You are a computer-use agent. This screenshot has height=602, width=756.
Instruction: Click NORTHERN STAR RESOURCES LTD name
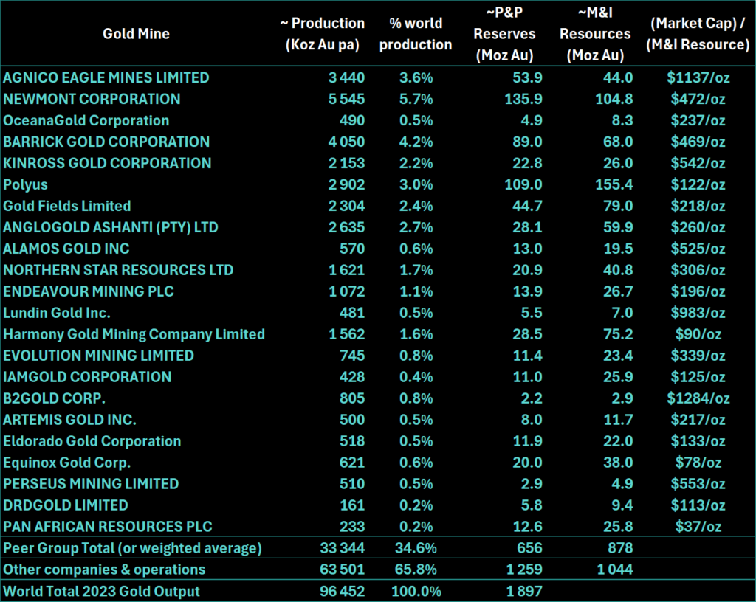[118, 270]
